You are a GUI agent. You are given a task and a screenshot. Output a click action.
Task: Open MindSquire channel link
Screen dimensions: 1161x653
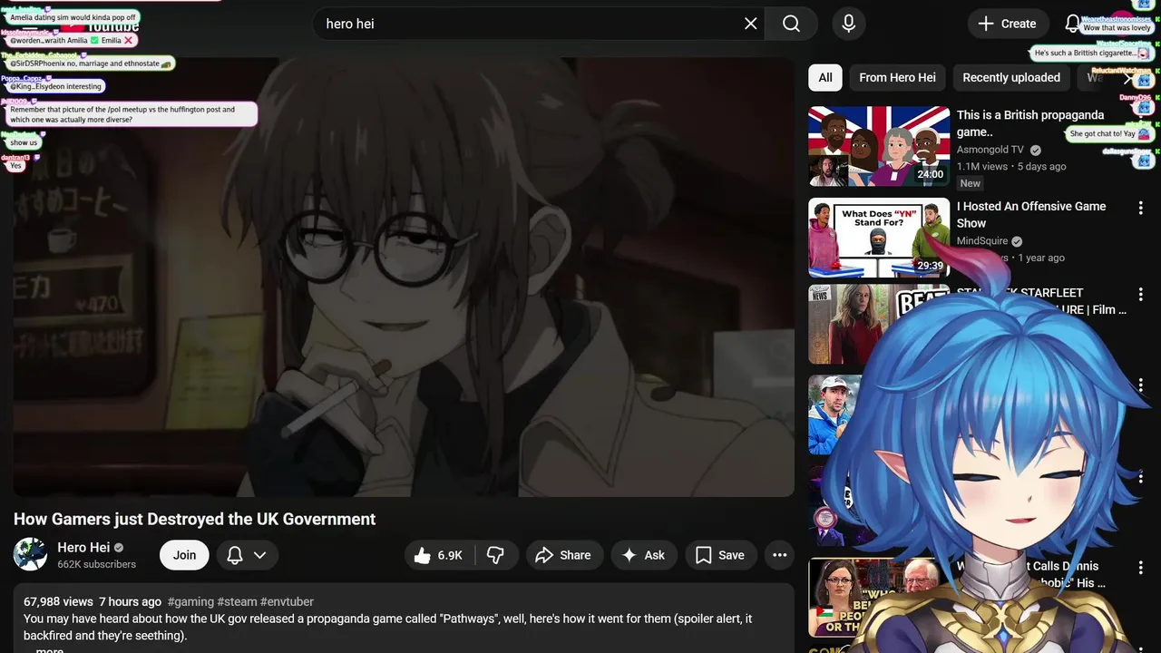pos(983,241)
